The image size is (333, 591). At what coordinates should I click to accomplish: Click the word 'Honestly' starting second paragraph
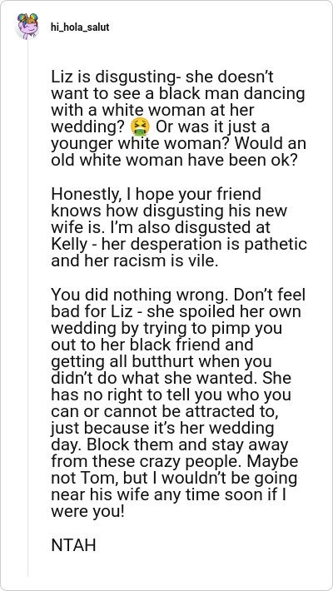click(x=83, y=195)
